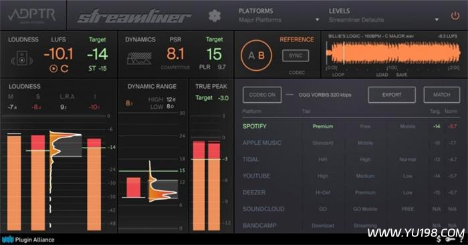Select Tidal Normal tier
The image size is (468, 245).
[407, 160]
